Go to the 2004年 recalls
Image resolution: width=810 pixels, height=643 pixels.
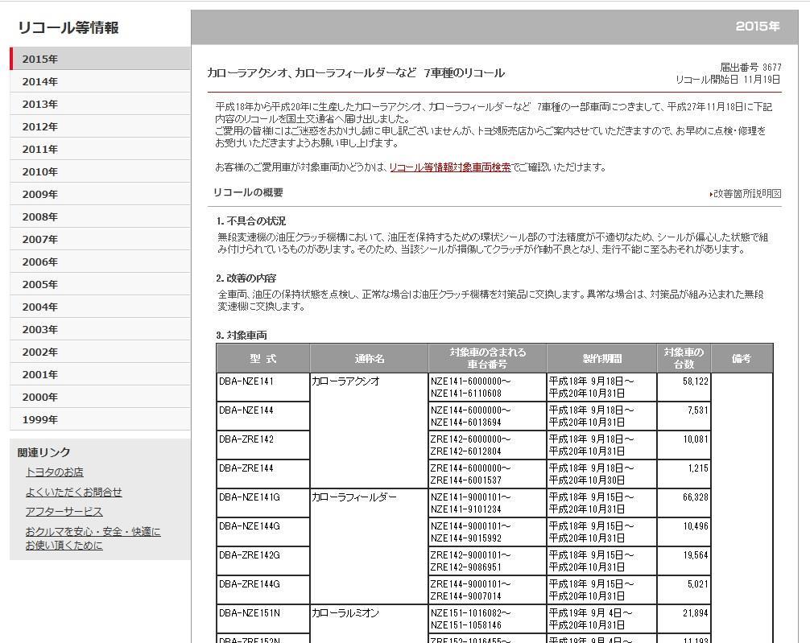pyautogui.click(x=100, y=307)
